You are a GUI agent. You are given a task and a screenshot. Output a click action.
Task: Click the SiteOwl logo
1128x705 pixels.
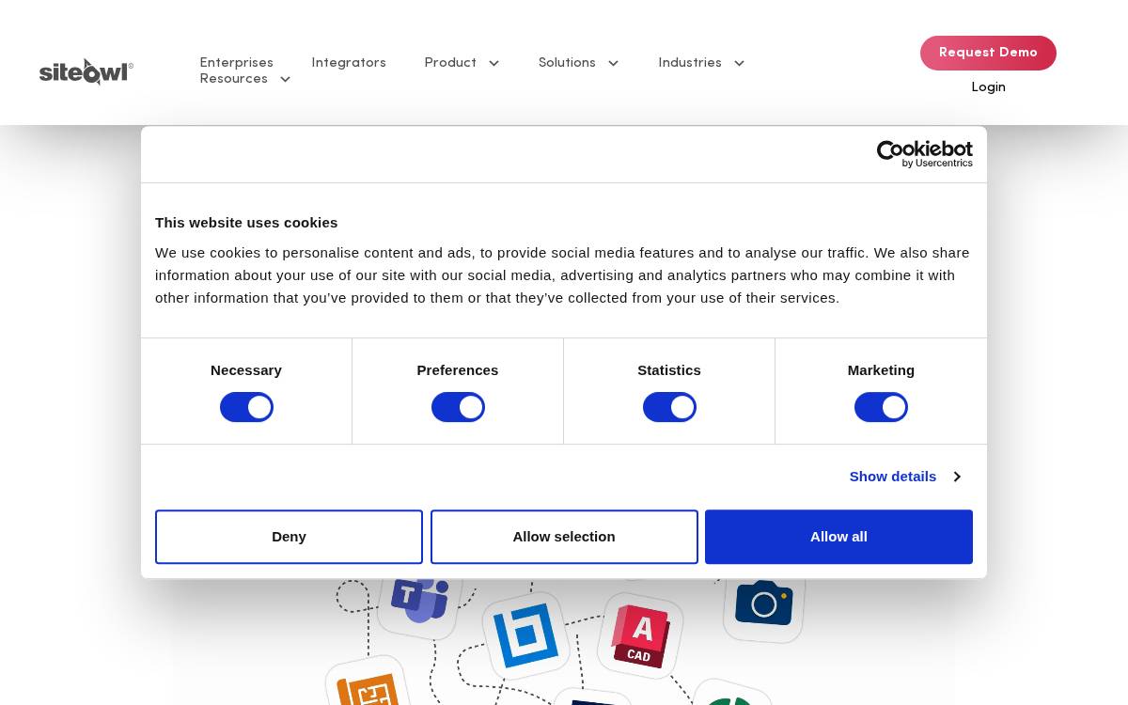pyautogui.click(x=86, y=71)
